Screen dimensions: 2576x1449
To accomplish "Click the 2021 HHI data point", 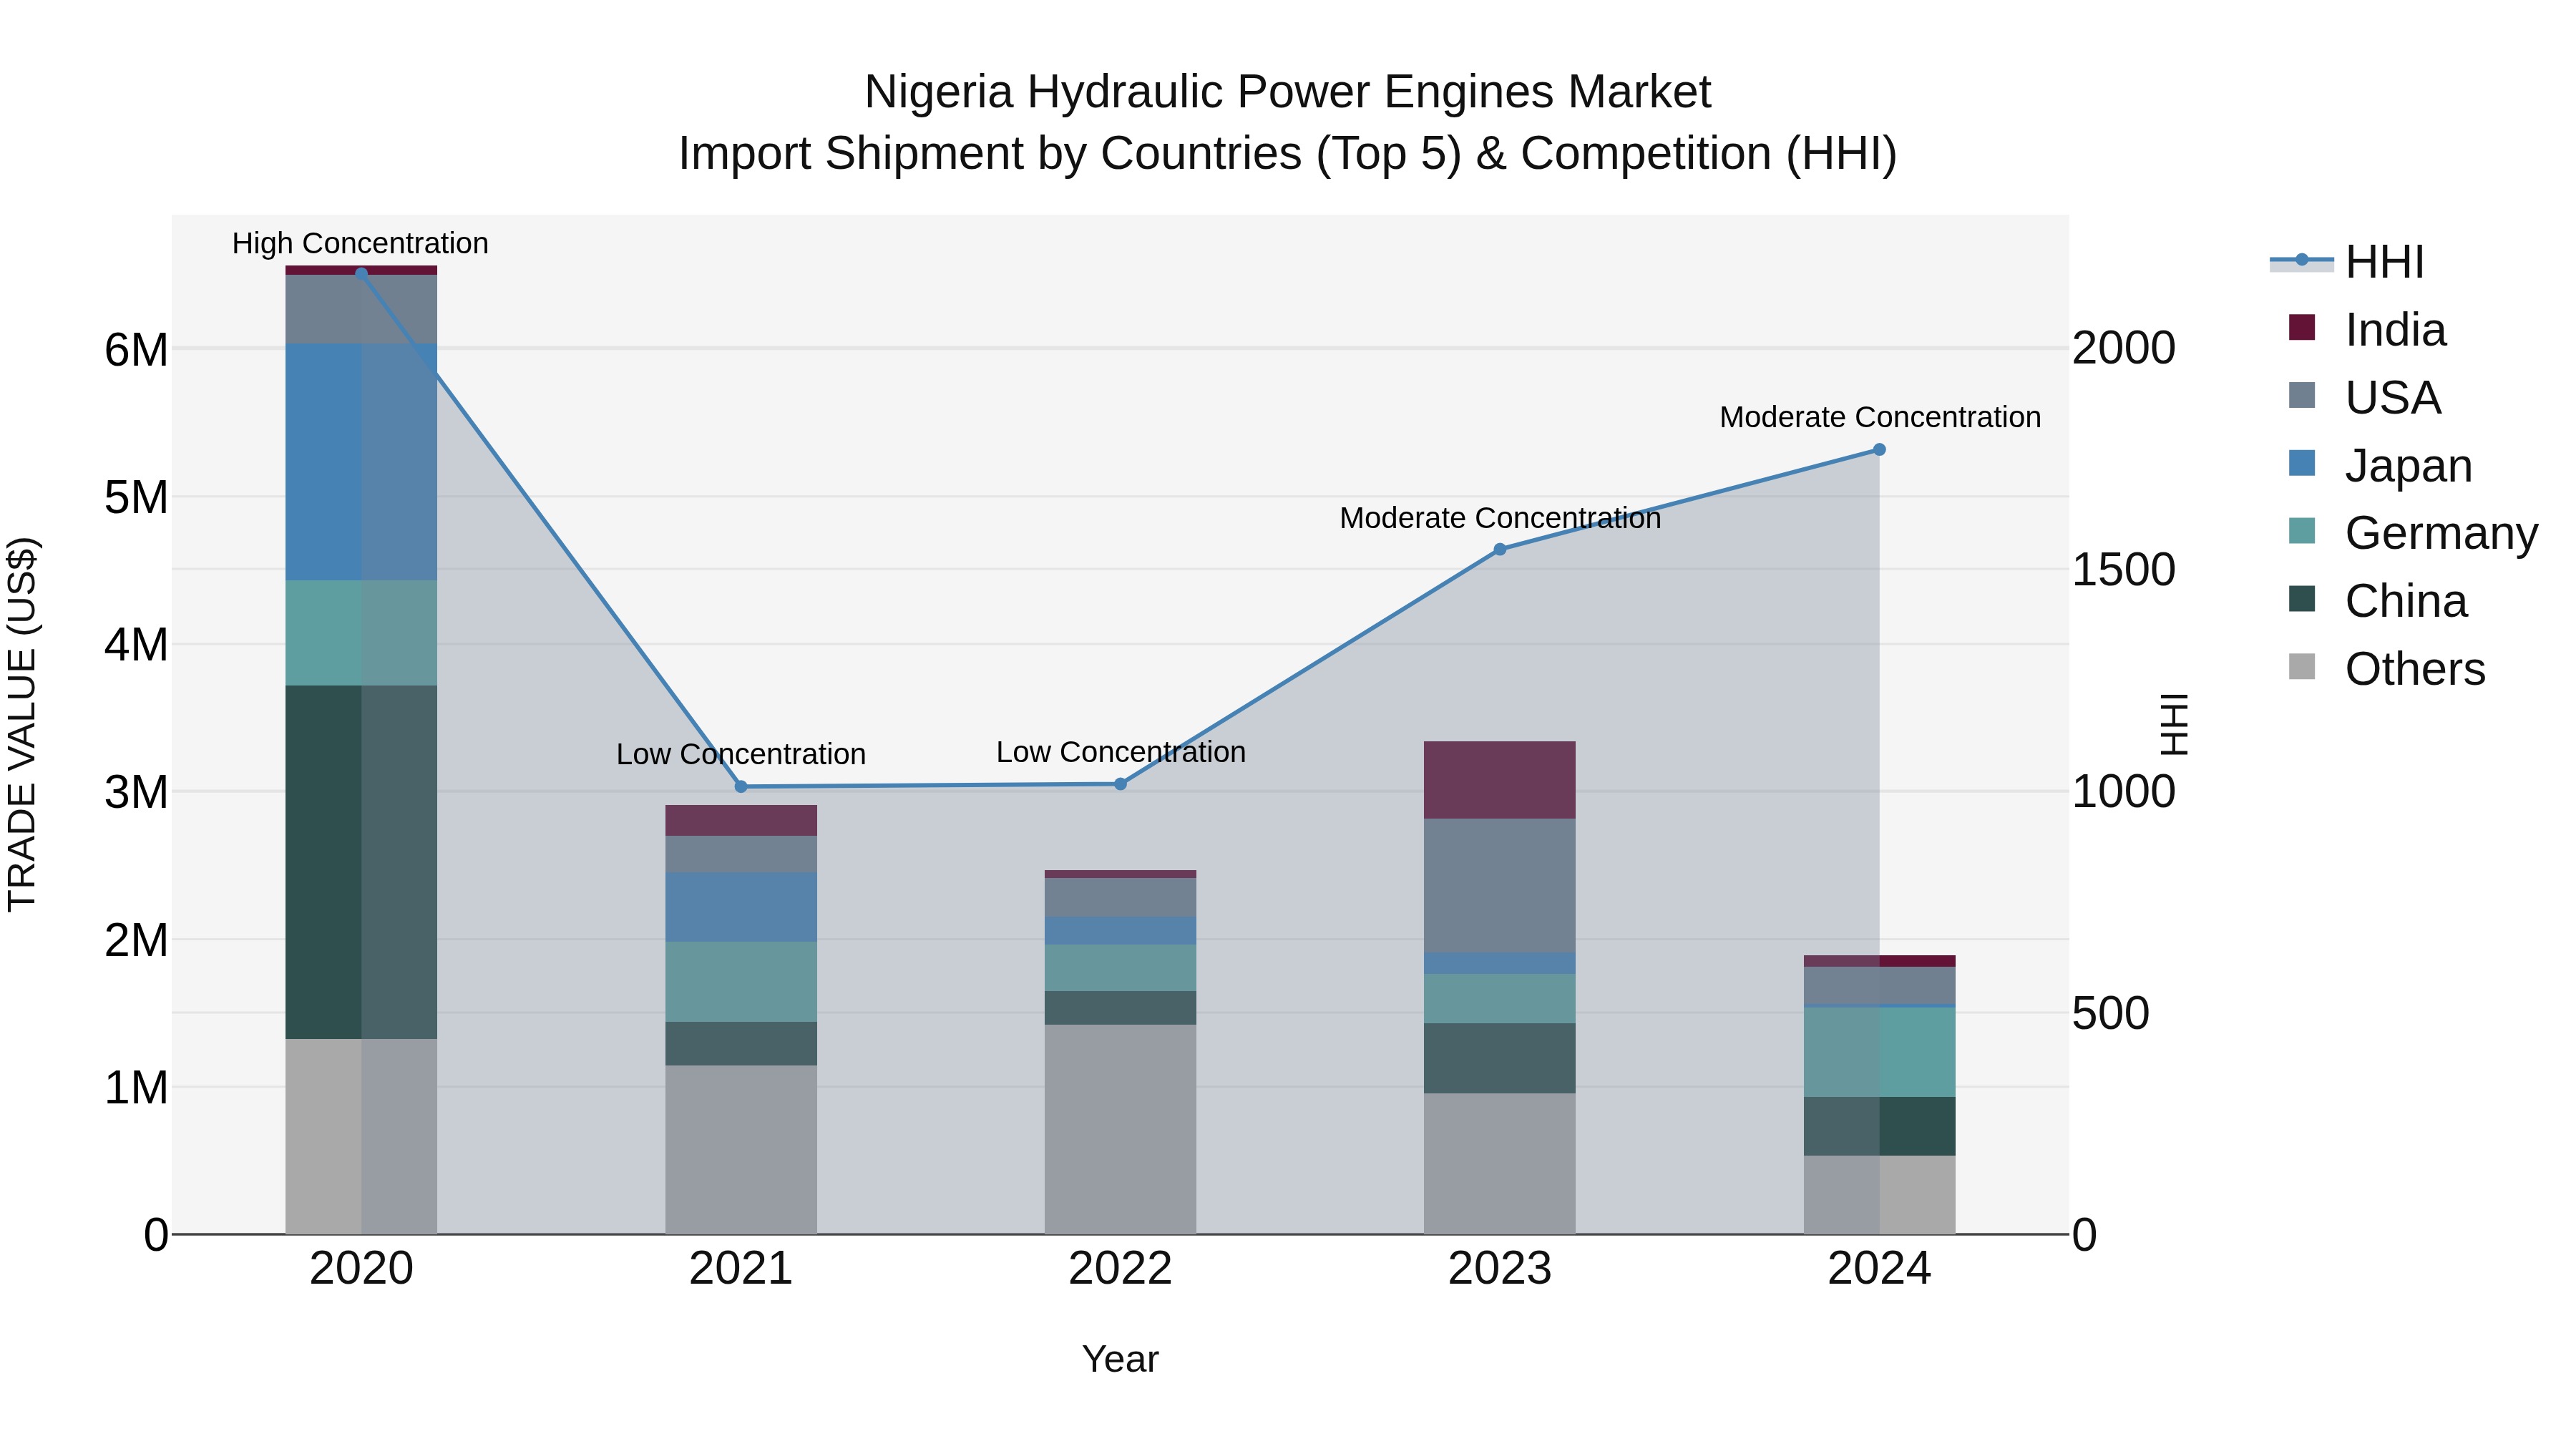I will (741, 787).
